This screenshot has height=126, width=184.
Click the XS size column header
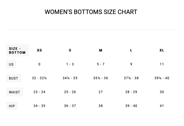(x=39, y=50)
